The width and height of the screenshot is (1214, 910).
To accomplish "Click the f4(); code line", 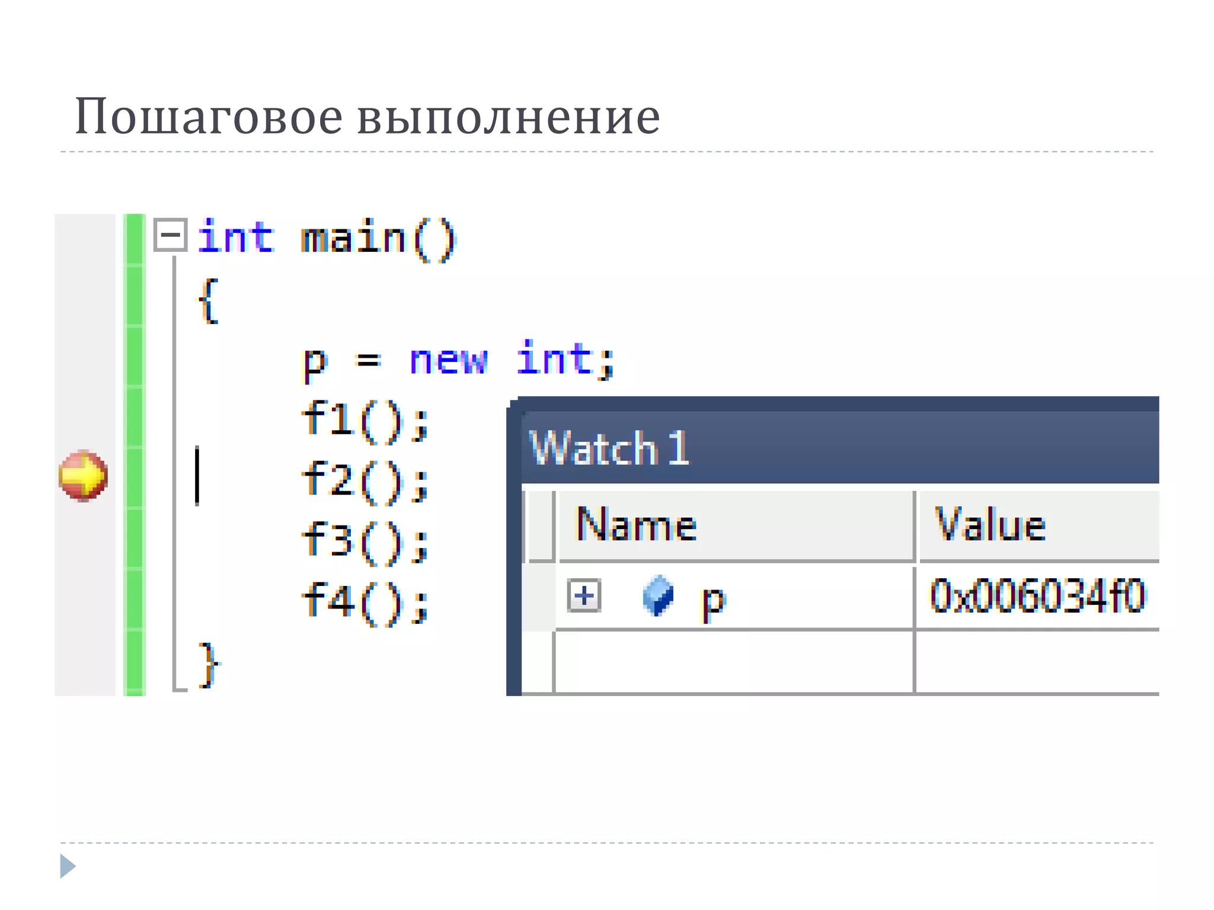I will tap(365, 603).
